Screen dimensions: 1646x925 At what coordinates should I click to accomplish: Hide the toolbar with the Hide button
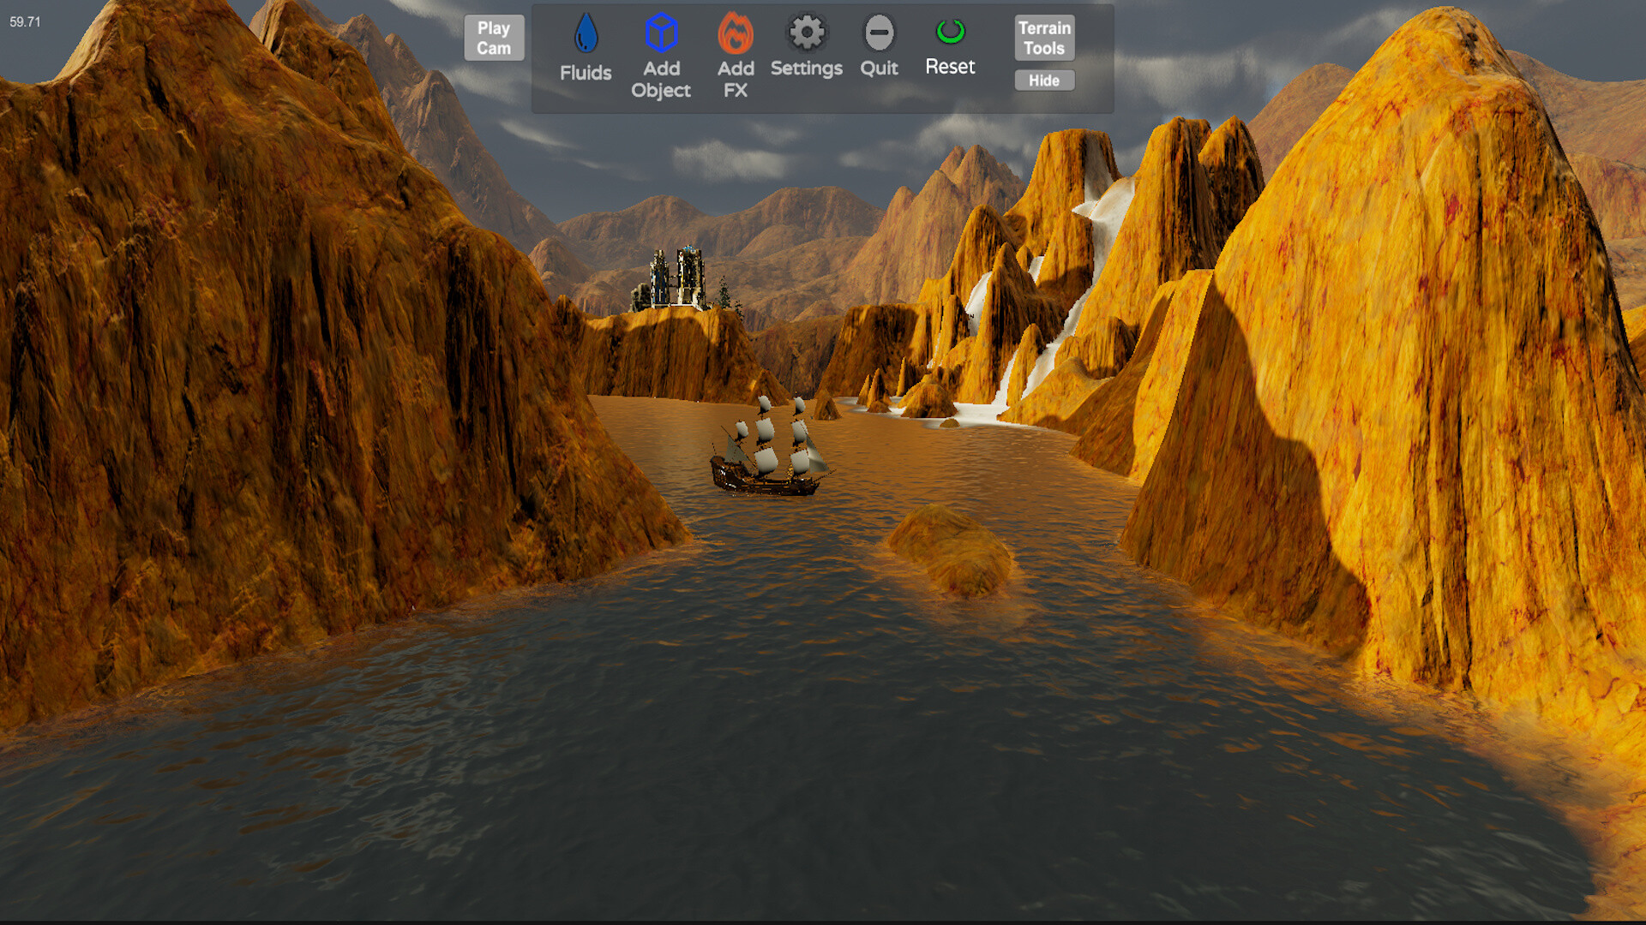pos(1043,80)
